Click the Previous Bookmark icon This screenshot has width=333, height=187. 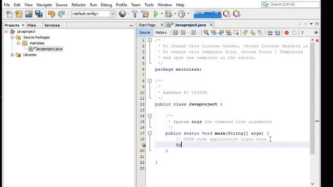[245, 32]
